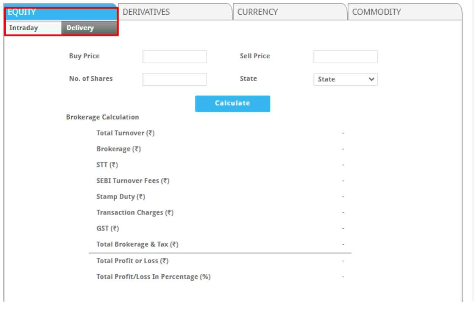
Task: Click the Brokerage Calculation heading
Action: [102, 117]
